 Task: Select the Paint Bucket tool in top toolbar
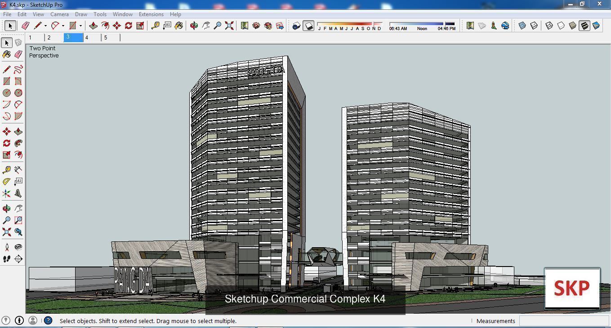179,26
